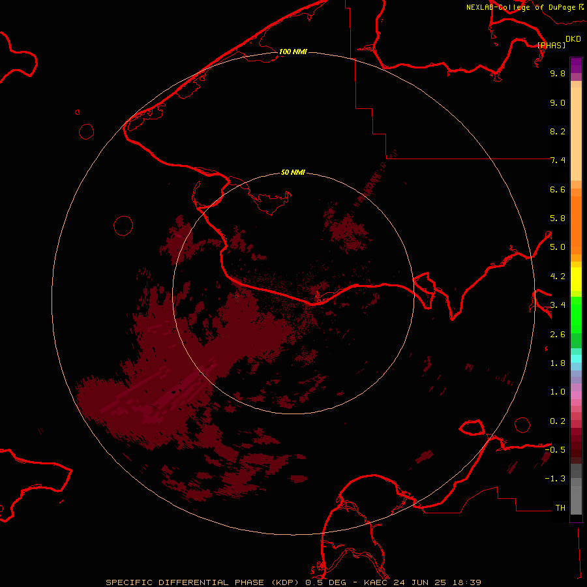Viewport: 587px width, 587px height.
Task: Click the -0.5 scale value
Action: coord(555,450)
